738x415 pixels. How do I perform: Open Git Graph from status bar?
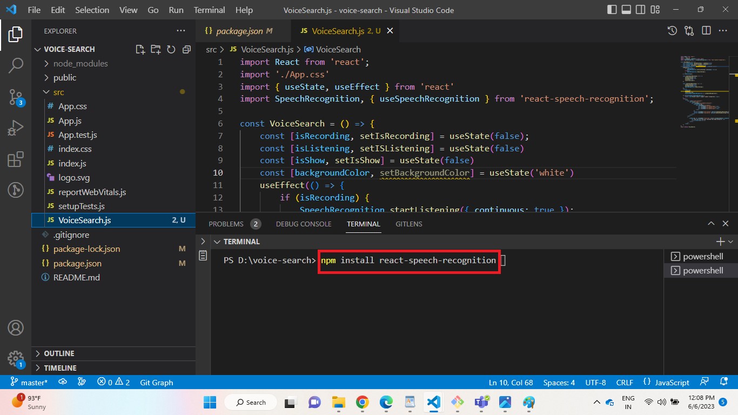click(157, 382)
